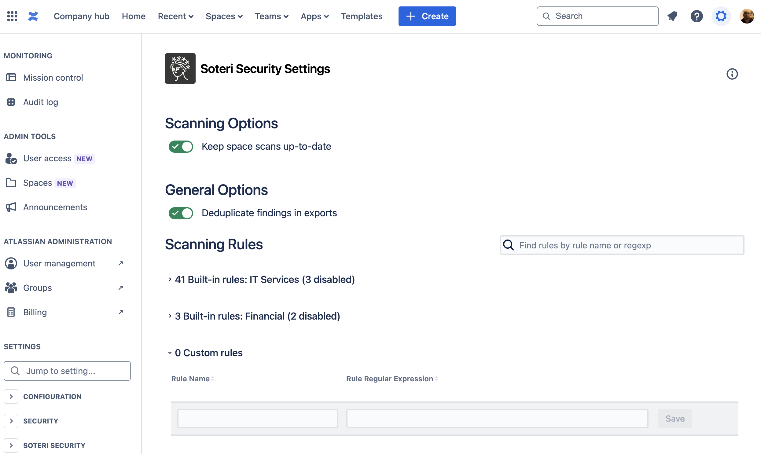Open Spaces admin tool in the sidebar
The image size is (761, 454).
click(38, 183)
